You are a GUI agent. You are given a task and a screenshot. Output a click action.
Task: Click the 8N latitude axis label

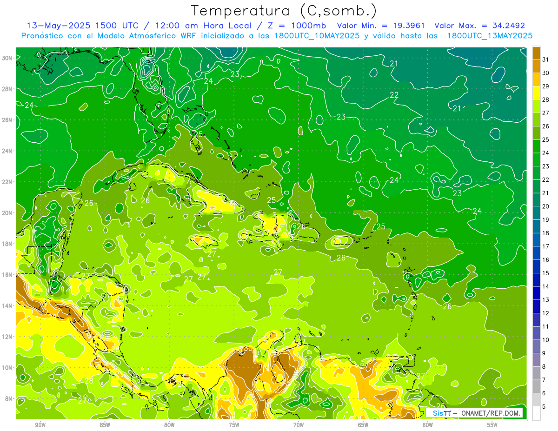point(9,398)
